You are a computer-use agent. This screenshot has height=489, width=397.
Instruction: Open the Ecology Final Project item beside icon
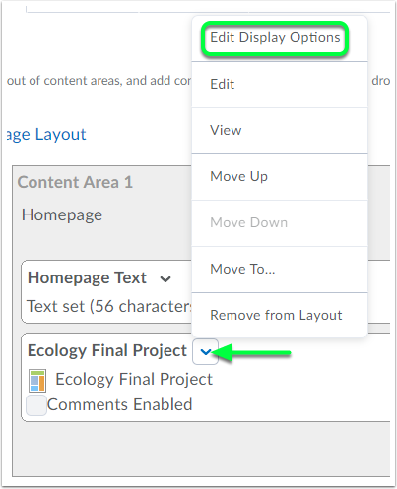(x=134, y=380)
